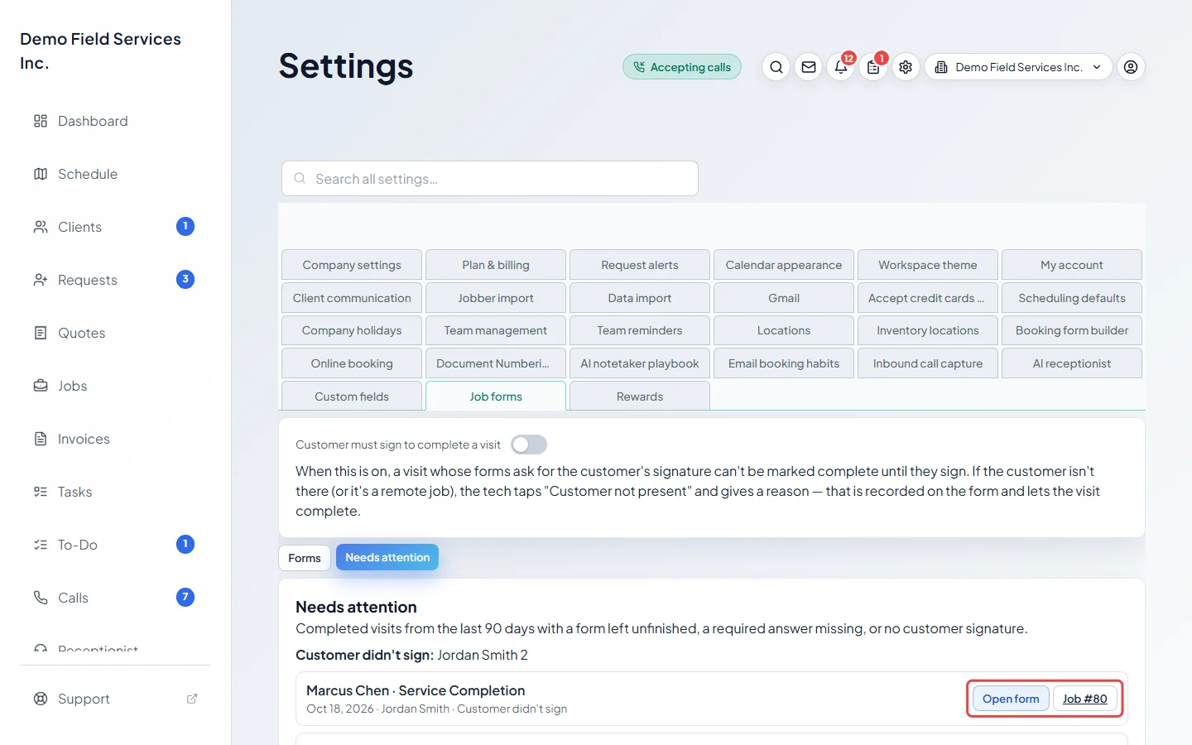Viewport: 1192px width, 745px height.
Task: Click the settings gear icon
Action: pos(906,67)
